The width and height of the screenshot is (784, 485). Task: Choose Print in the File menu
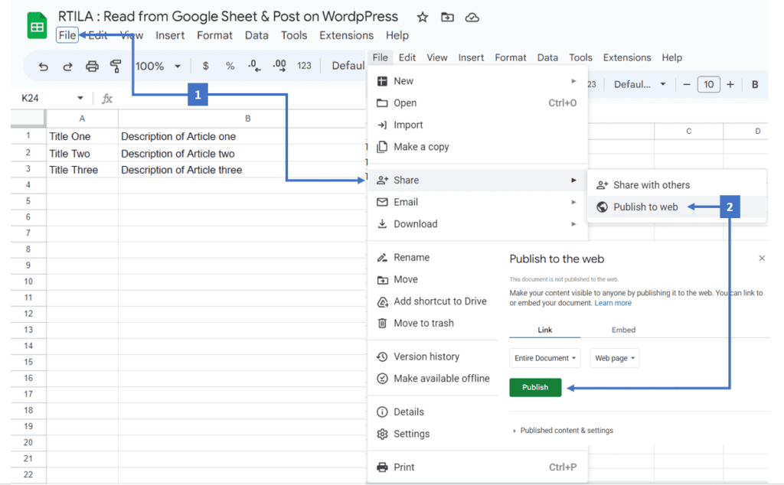478,467
